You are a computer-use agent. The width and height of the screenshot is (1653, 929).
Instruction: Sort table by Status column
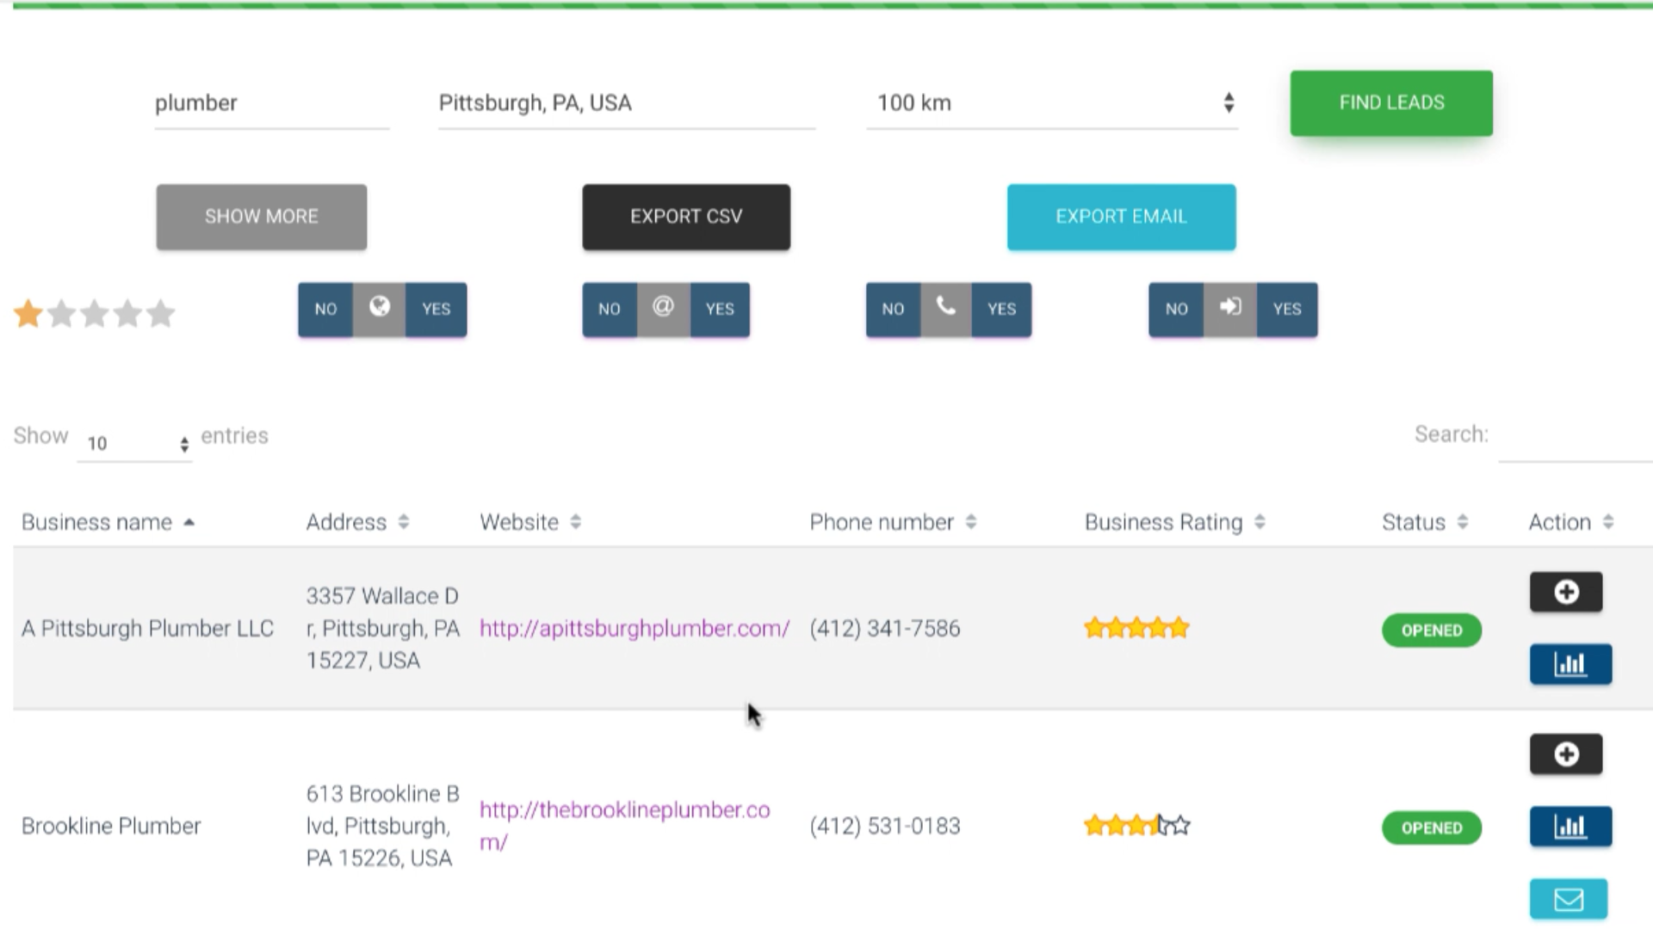click(1425, 522)
